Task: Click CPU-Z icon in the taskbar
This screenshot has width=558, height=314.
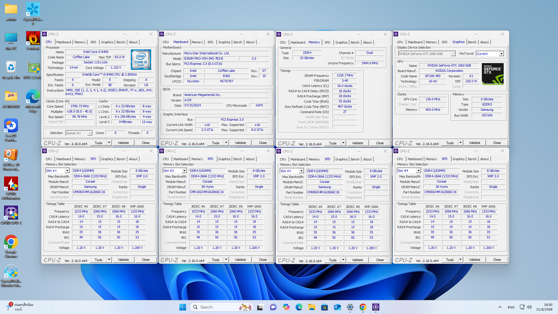Action: point(375,307)
